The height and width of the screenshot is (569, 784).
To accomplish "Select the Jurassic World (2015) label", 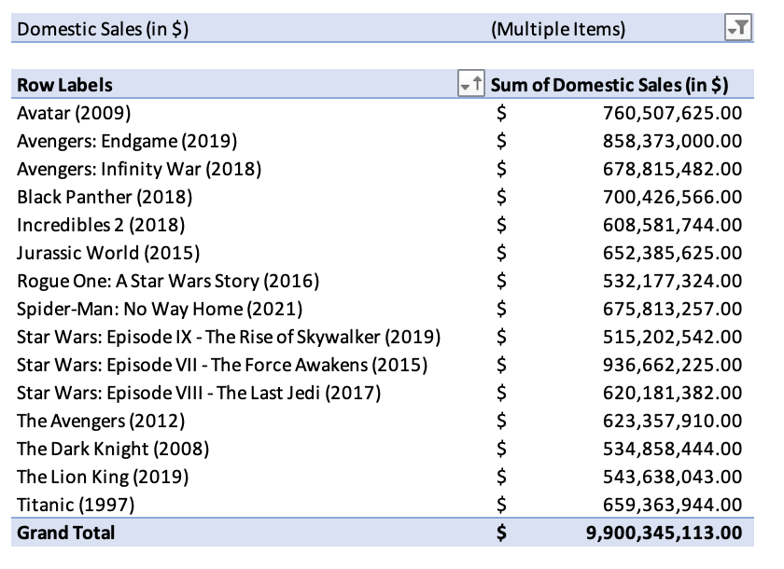I will [x=108, y=253].
